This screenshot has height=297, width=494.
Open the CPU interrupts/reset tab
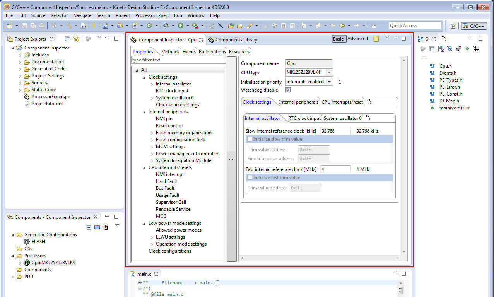[x=342, y=102]
